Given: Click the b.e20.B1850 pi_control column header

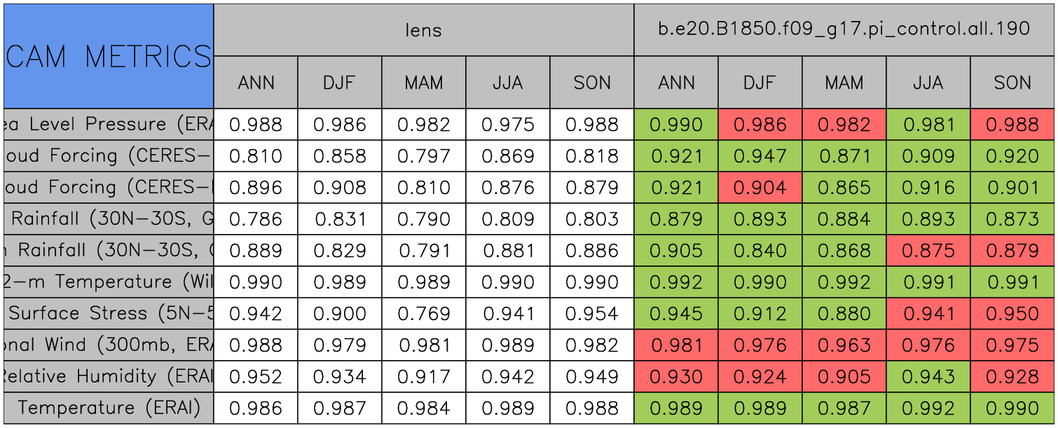Looking at the screenshot, I should pyautogui.click(x=844, y=29).
